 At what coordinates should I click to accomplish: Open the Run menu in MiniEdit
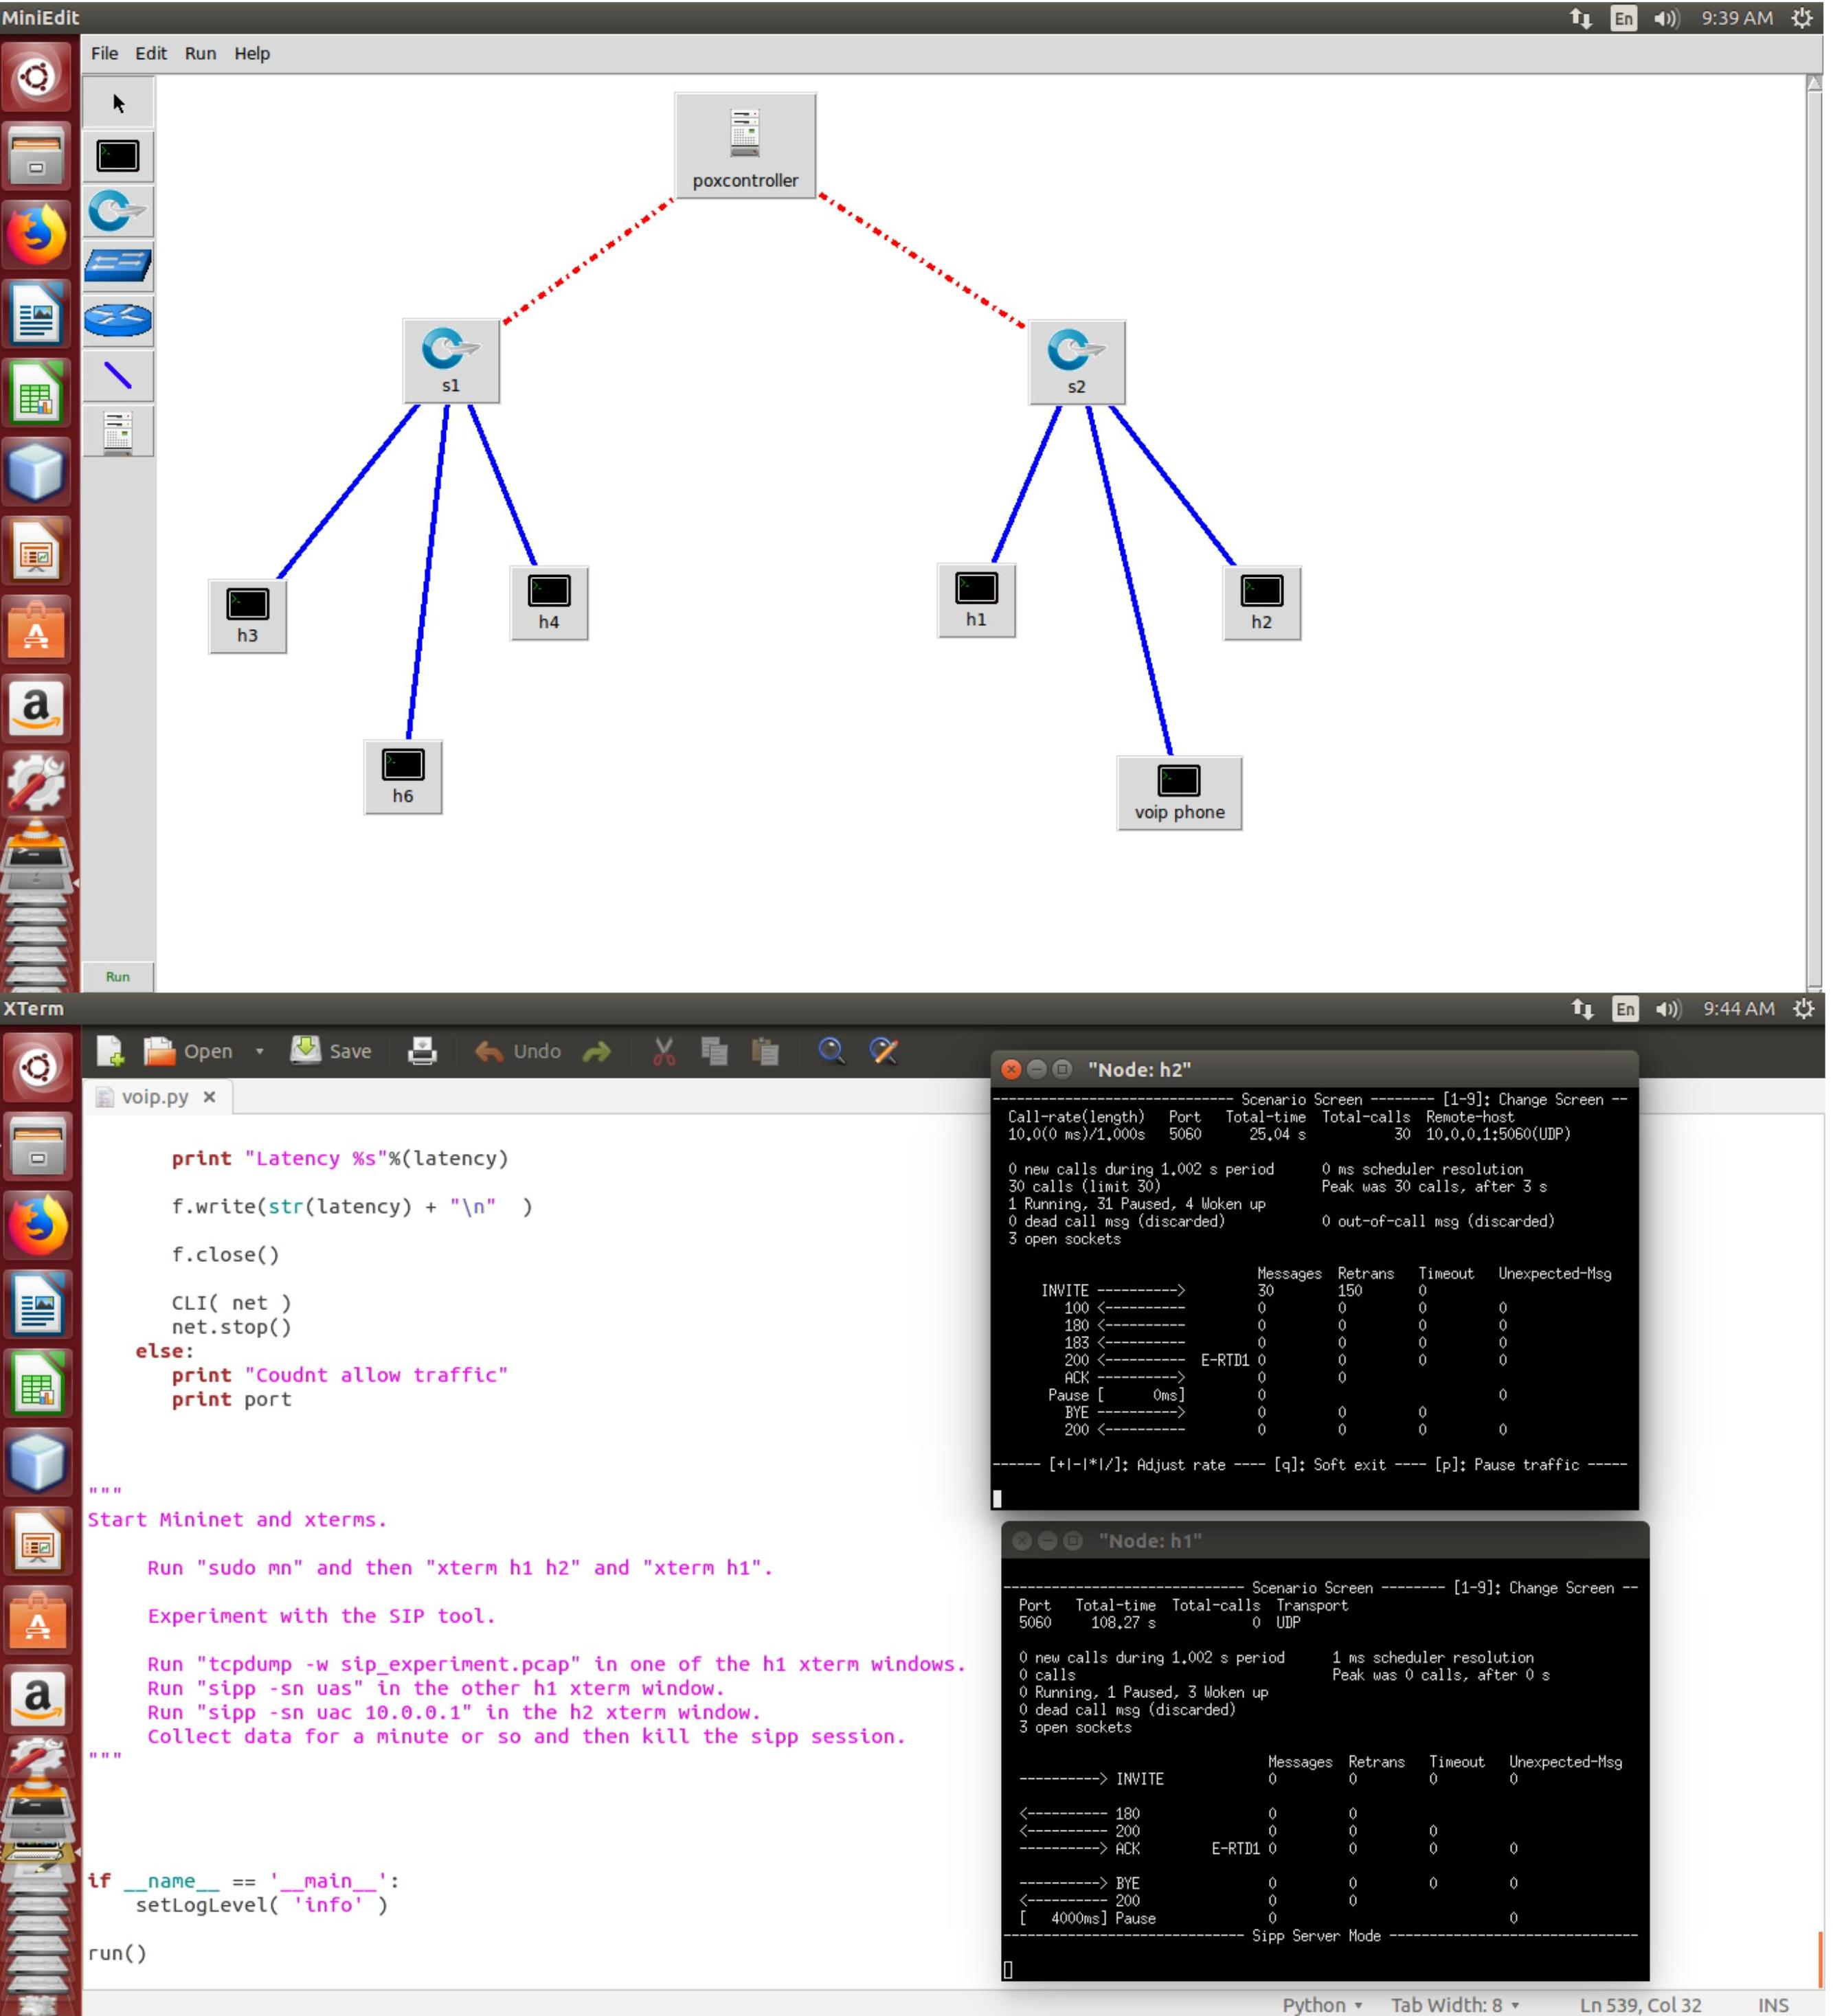tap(200, 53)
